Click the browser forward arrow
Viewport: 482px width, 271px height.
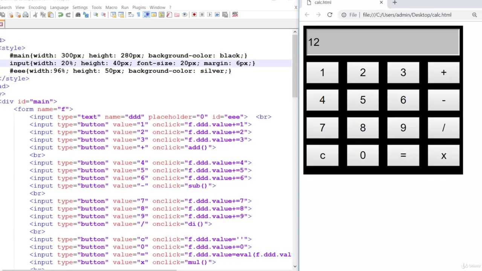[318, 15]
